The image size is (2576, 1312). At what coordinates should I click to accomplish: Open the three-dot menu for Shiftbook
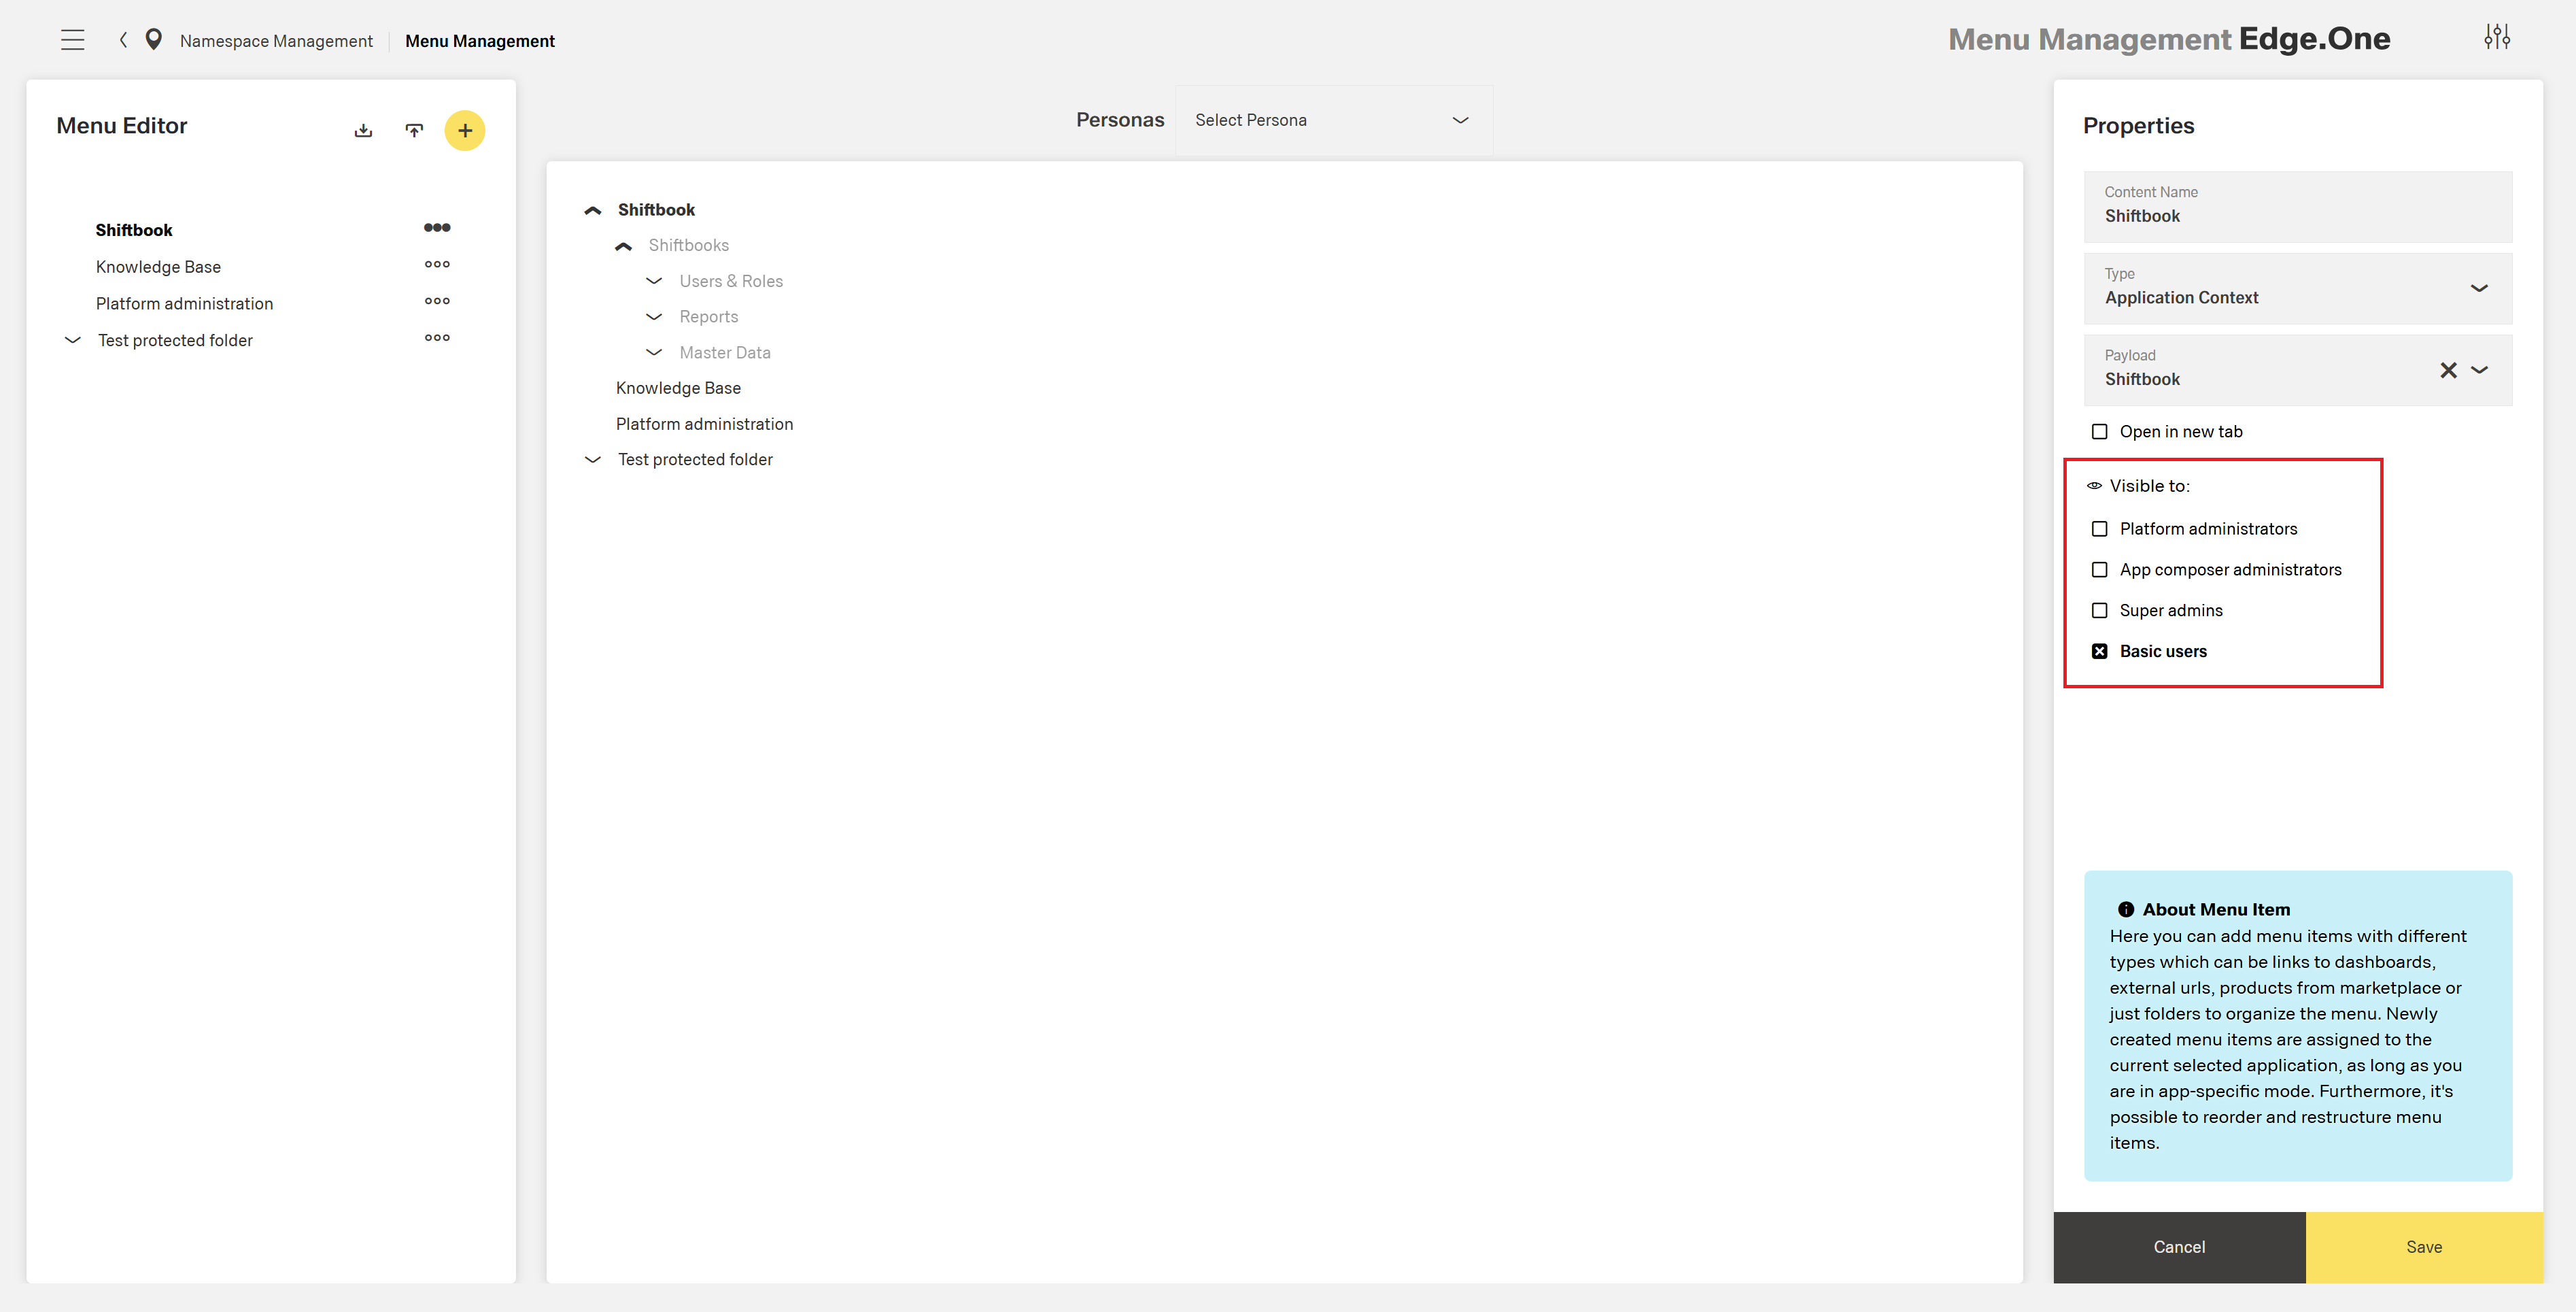[437, 227]
